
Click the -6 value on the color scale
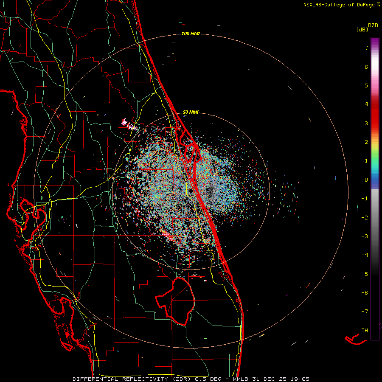pos(365,293)
